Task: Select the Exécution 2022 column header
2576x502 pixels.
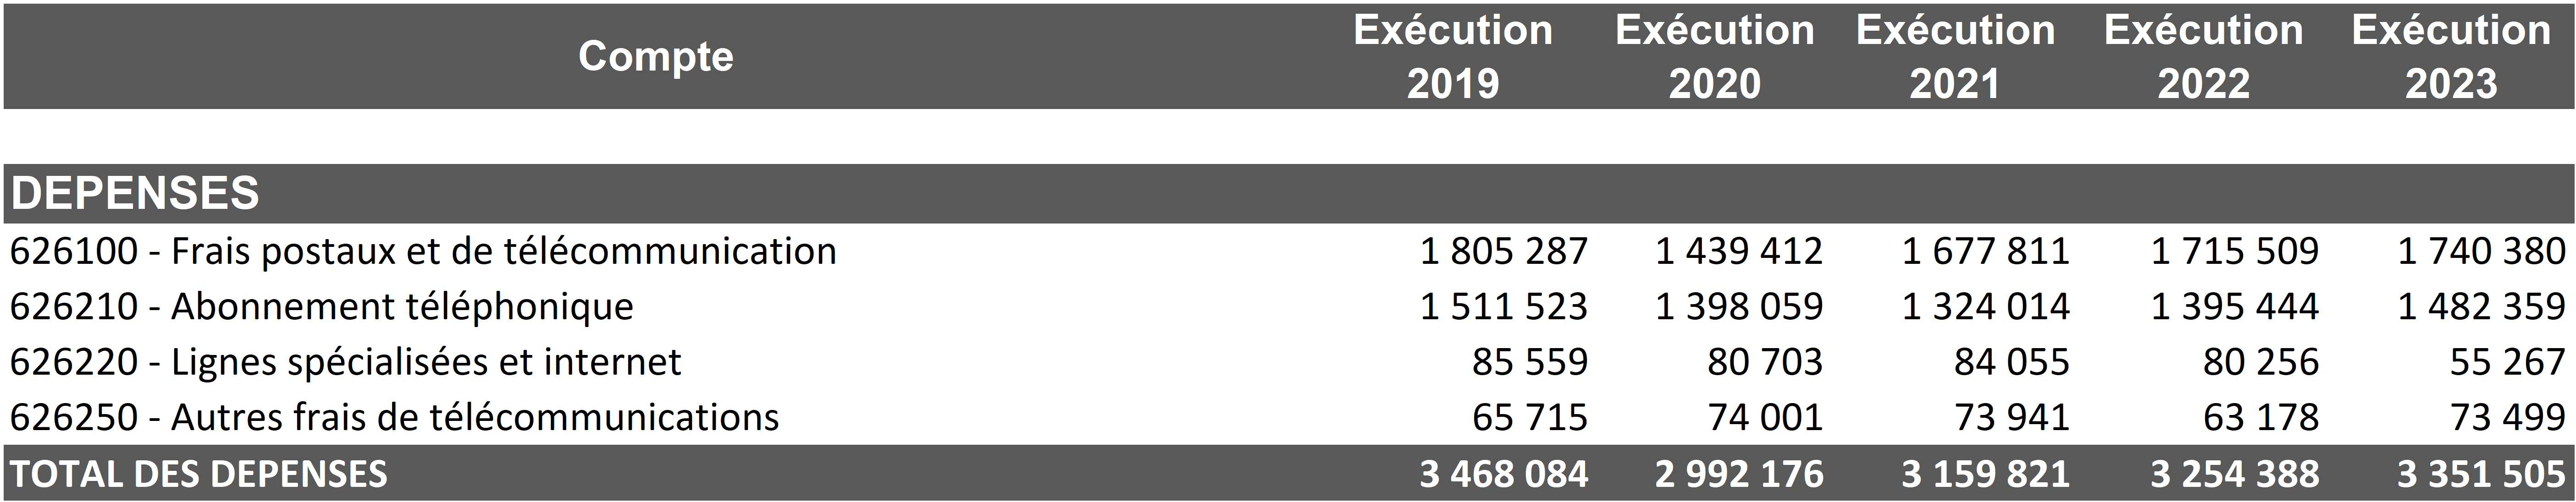Action: tap(2203, 57)
